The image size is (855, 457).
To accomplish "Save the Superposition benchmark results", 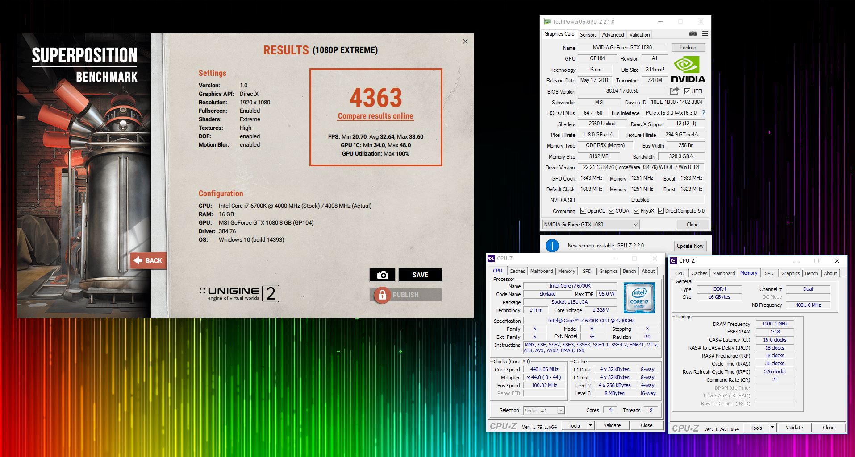I will (420, 275).
